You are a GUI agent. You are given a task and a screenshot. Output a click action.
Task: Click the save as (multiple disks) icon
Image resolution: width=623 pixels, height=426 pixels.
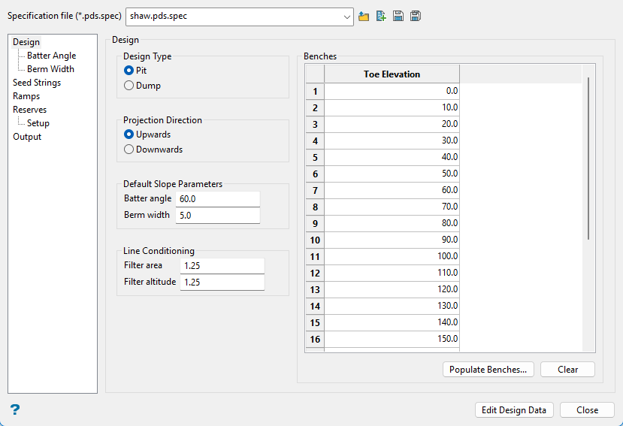coord(416,17)
